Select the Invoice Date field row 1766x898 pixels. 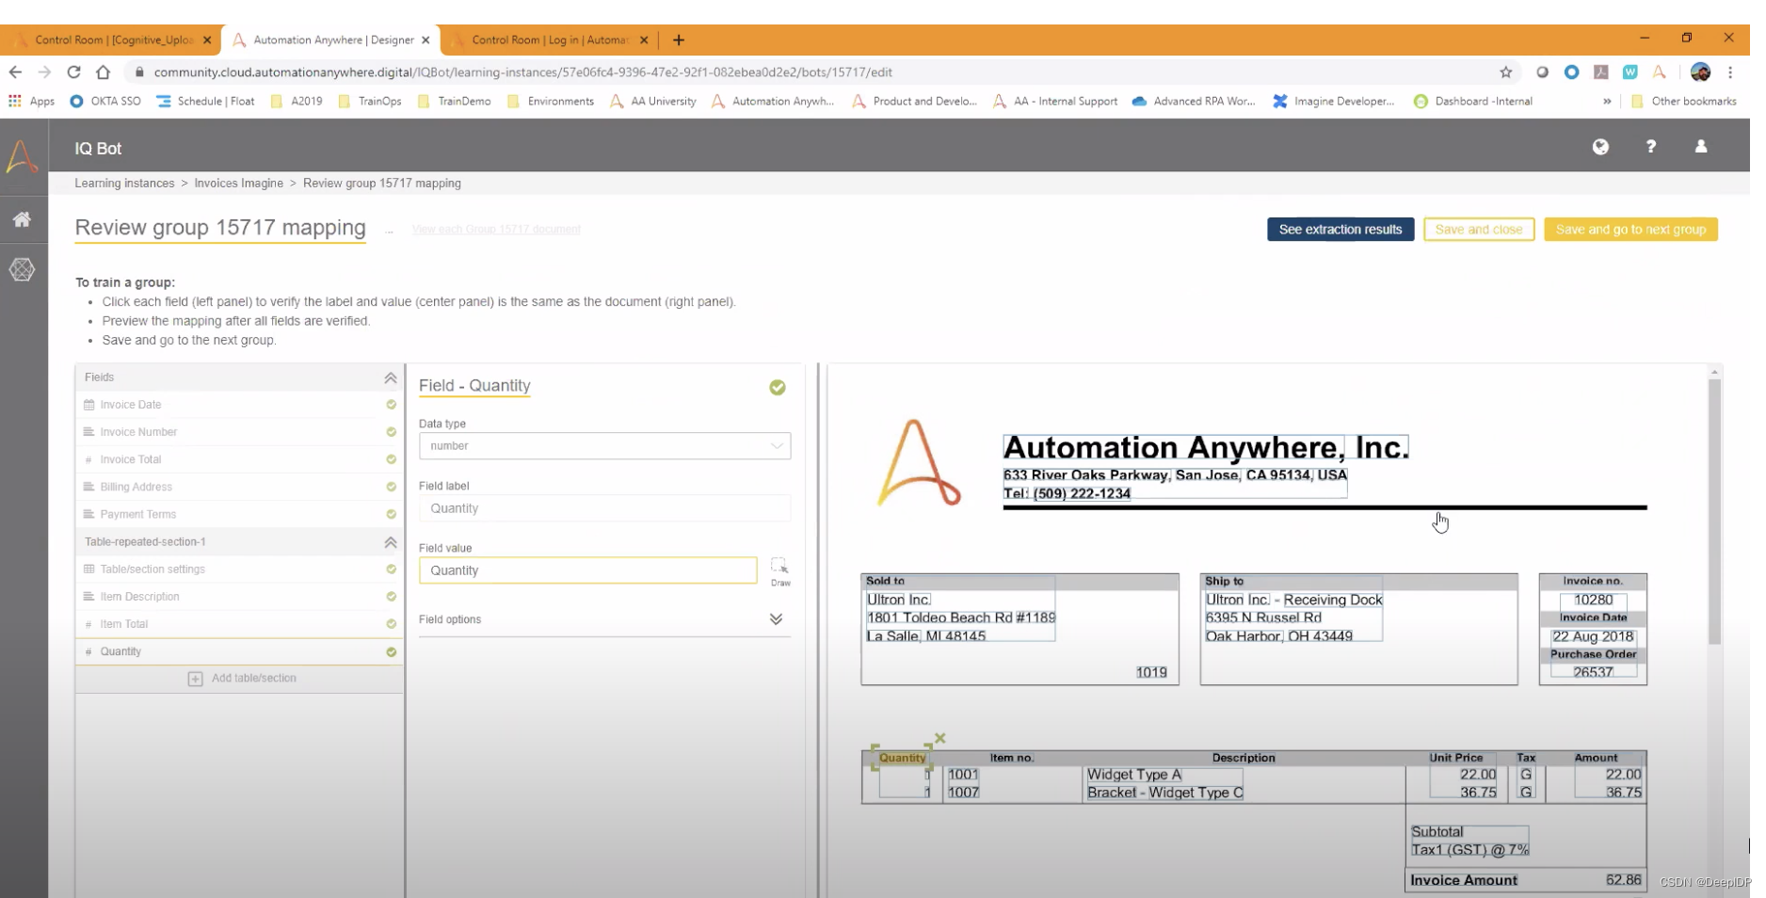pyautogui.click(x=239, y=405)
